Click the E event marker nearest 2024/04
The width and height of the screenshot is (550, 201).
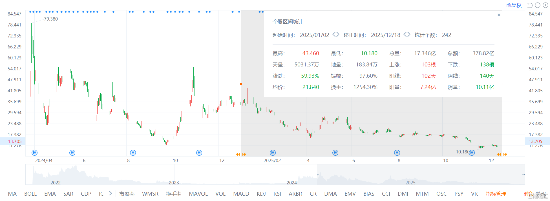(34, 153)
